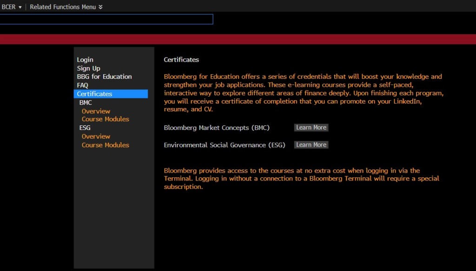This screenshot has width=476, height=271.
Task: Focus the blue-outlined command input field
Action: (x=106, y=19)
